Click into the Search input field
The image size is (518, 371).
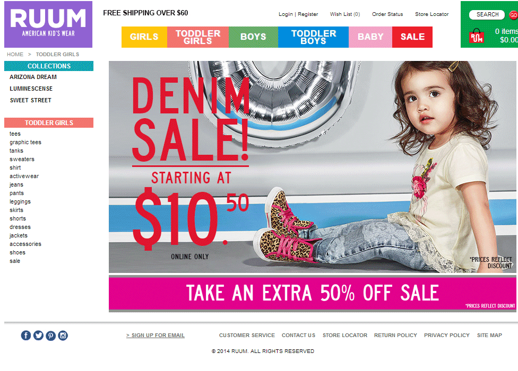click(x=487, y=15)
